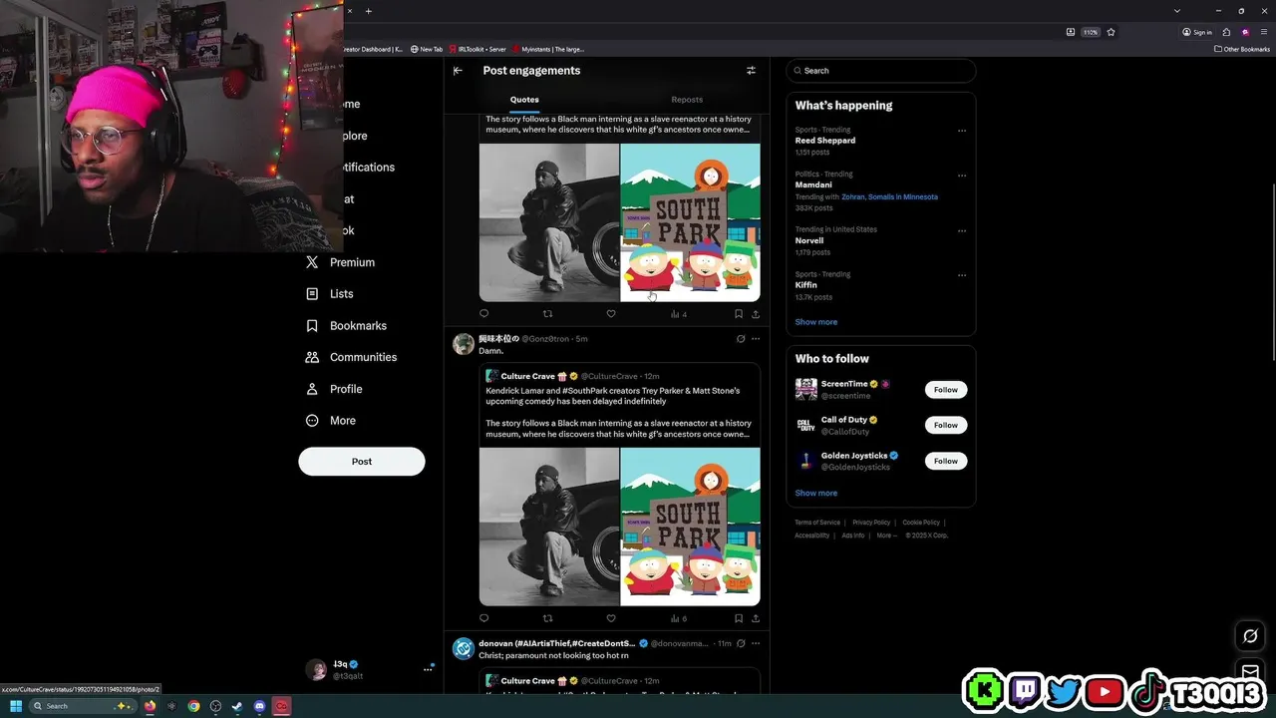This screenshot has width=1276, height=718.
Task: Go back with the Post engagements arrow
Action: 458,71
